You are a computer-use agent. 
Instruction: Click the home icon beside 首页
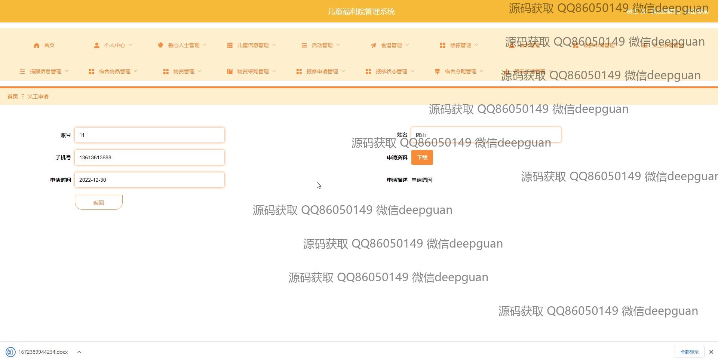point(36,45)
